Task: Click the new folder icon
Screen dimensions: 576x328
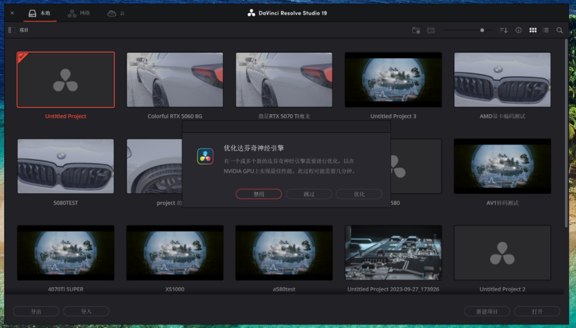Action: point(416,30)
